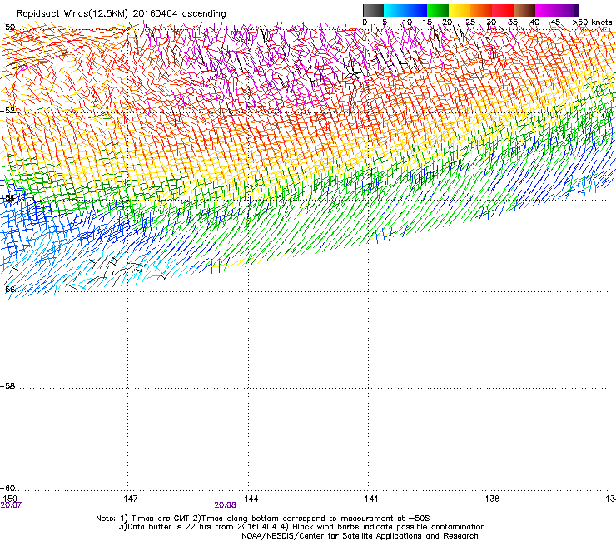The width and height of the screenshot is (616, 541).
Task: Click the 'Data buffer is 22 hrs' note line
Action: 301,527
